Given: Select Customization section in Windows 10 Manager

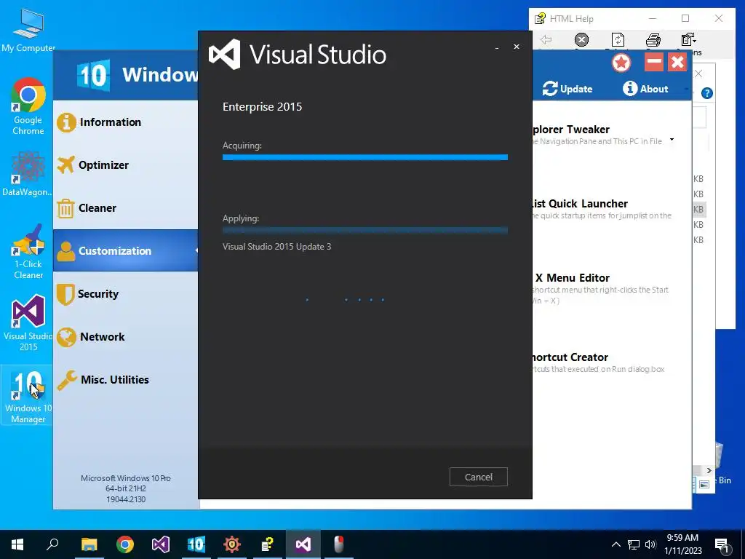Looking at the screenshot, I should point(125,250).
